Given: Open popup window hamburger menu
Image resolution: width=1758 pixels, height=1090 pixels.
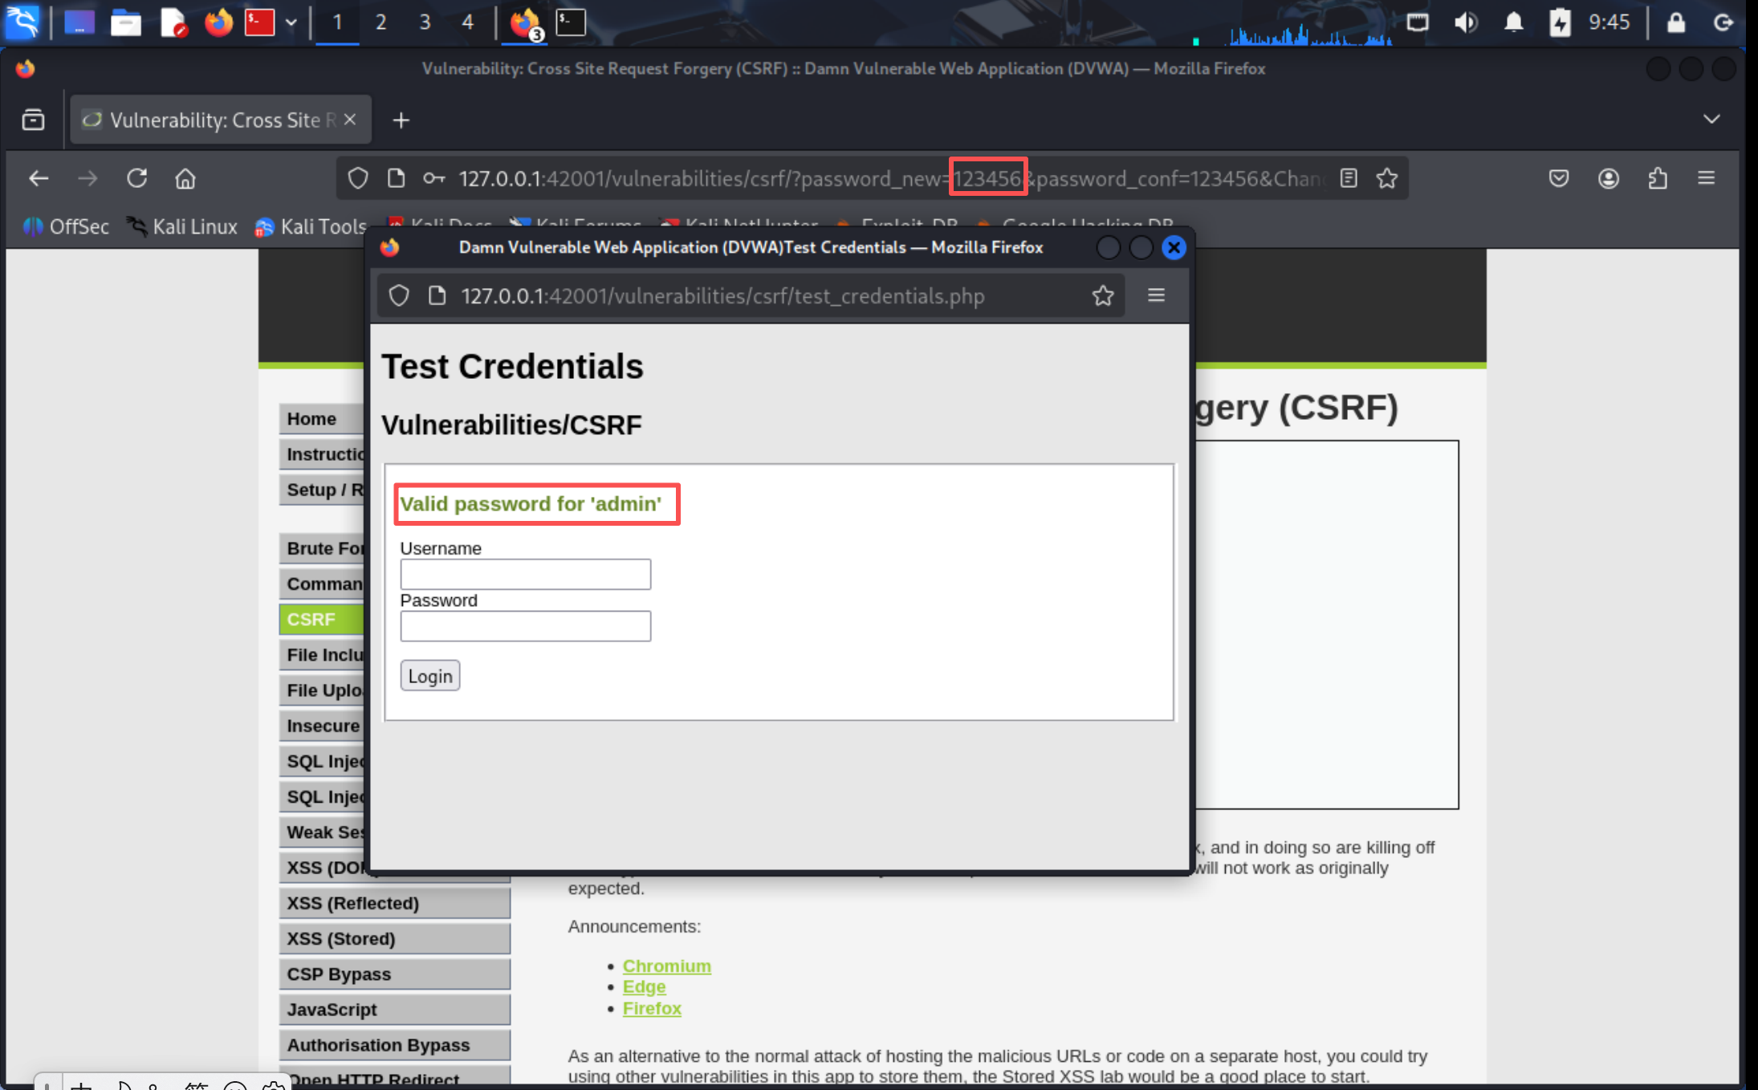Looking at the screenshot, I should click(1156, 295).
